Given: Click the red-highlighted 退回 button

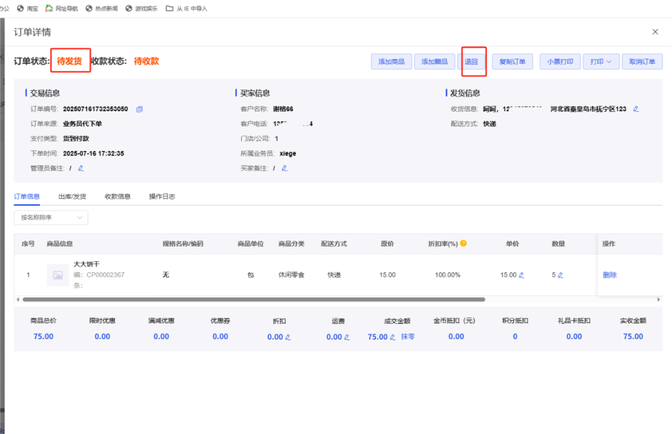Looking at the screenshot, I should pyautogui.click(x=473, y=61).
